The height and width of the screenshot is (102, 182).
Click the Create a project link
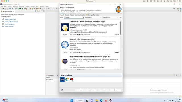pyautogui.click(x=9, y=24)
